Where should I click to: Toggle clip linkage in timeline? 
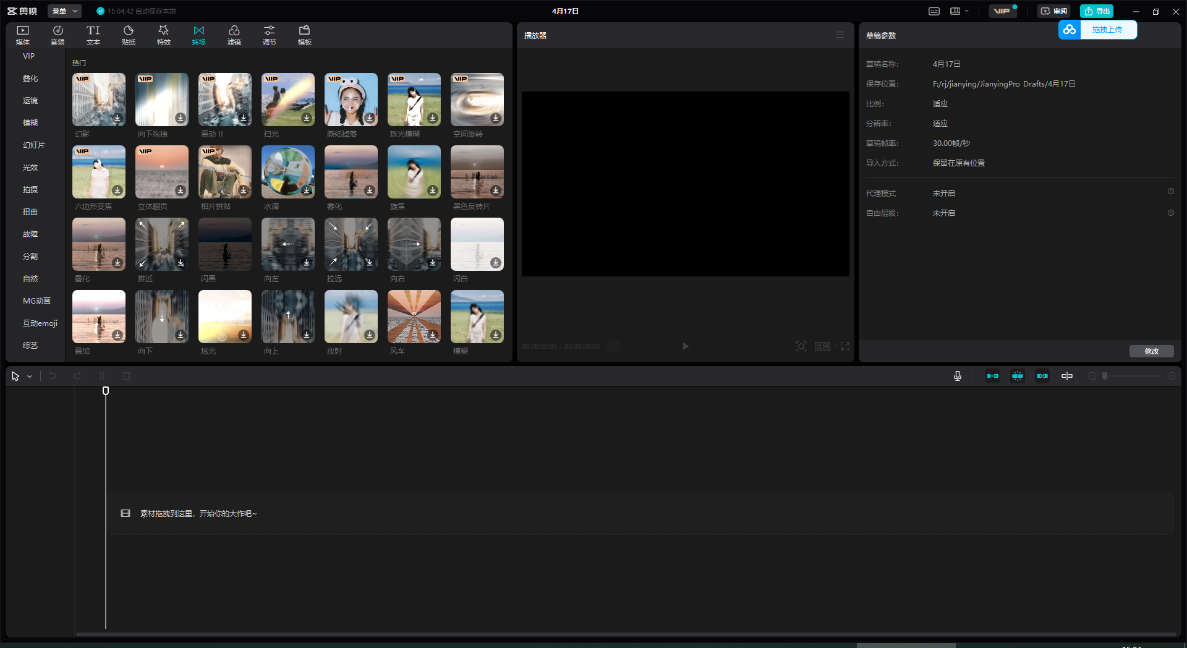pos(1042,376)
